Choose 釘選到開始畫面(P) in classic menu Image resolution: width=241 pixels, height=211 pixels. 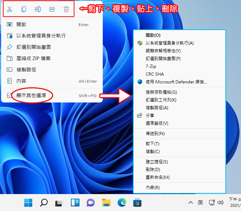pyautogui.click(x=180, y=59)
